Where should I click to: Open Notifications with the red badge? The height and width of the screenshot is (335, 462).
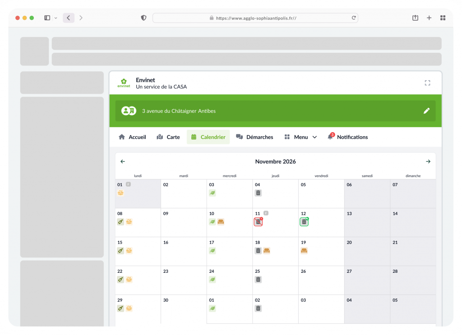[348, 137]
